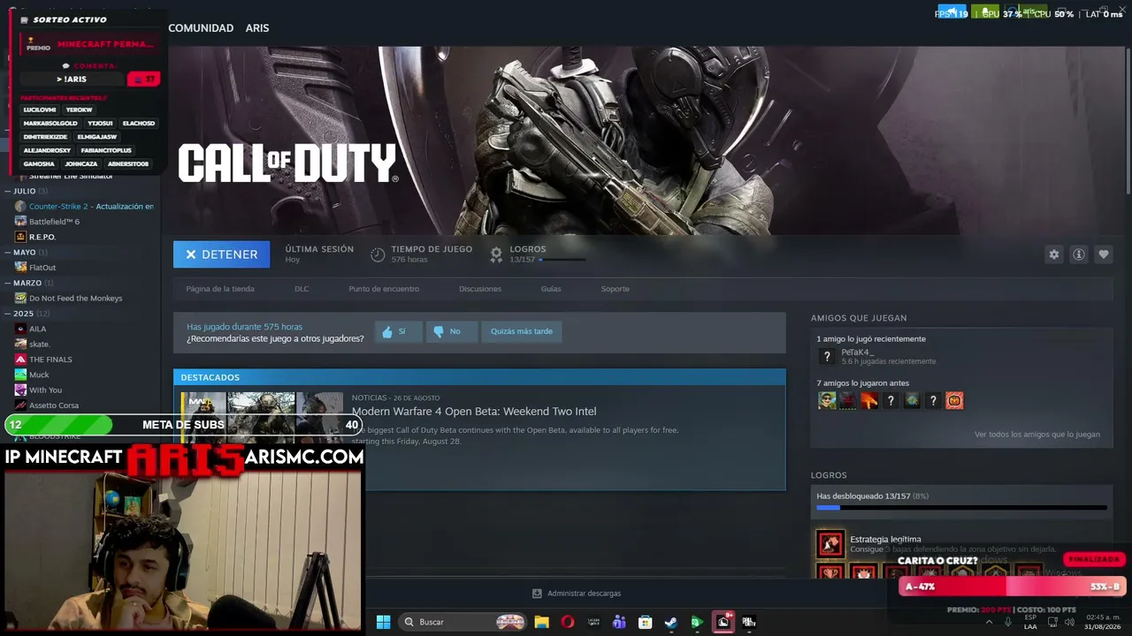The image size is (1132, 636).
Task: Click the Assetto Corsa game icon
Action: (20, 405)
